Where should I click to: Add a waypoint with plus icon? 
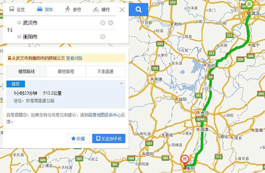point(111,23)
